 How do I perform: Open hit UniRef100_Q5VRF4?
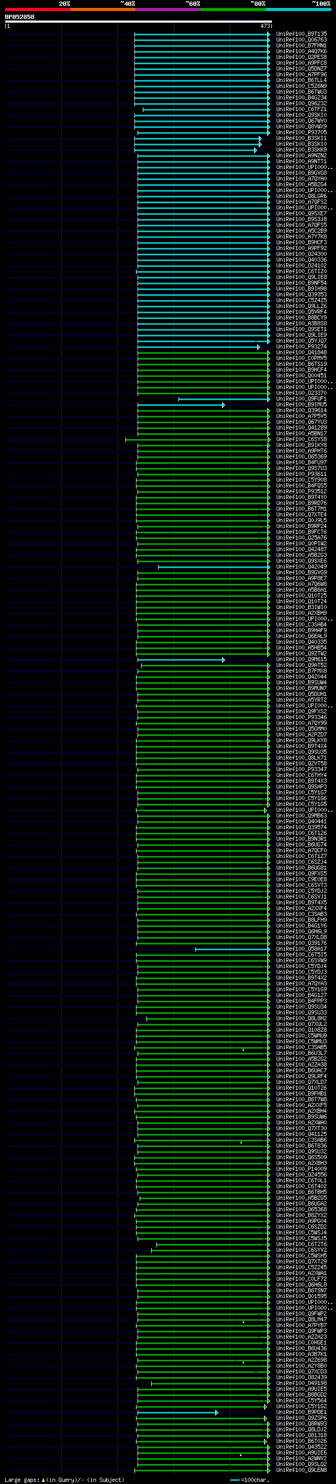[x=301, y=312]
